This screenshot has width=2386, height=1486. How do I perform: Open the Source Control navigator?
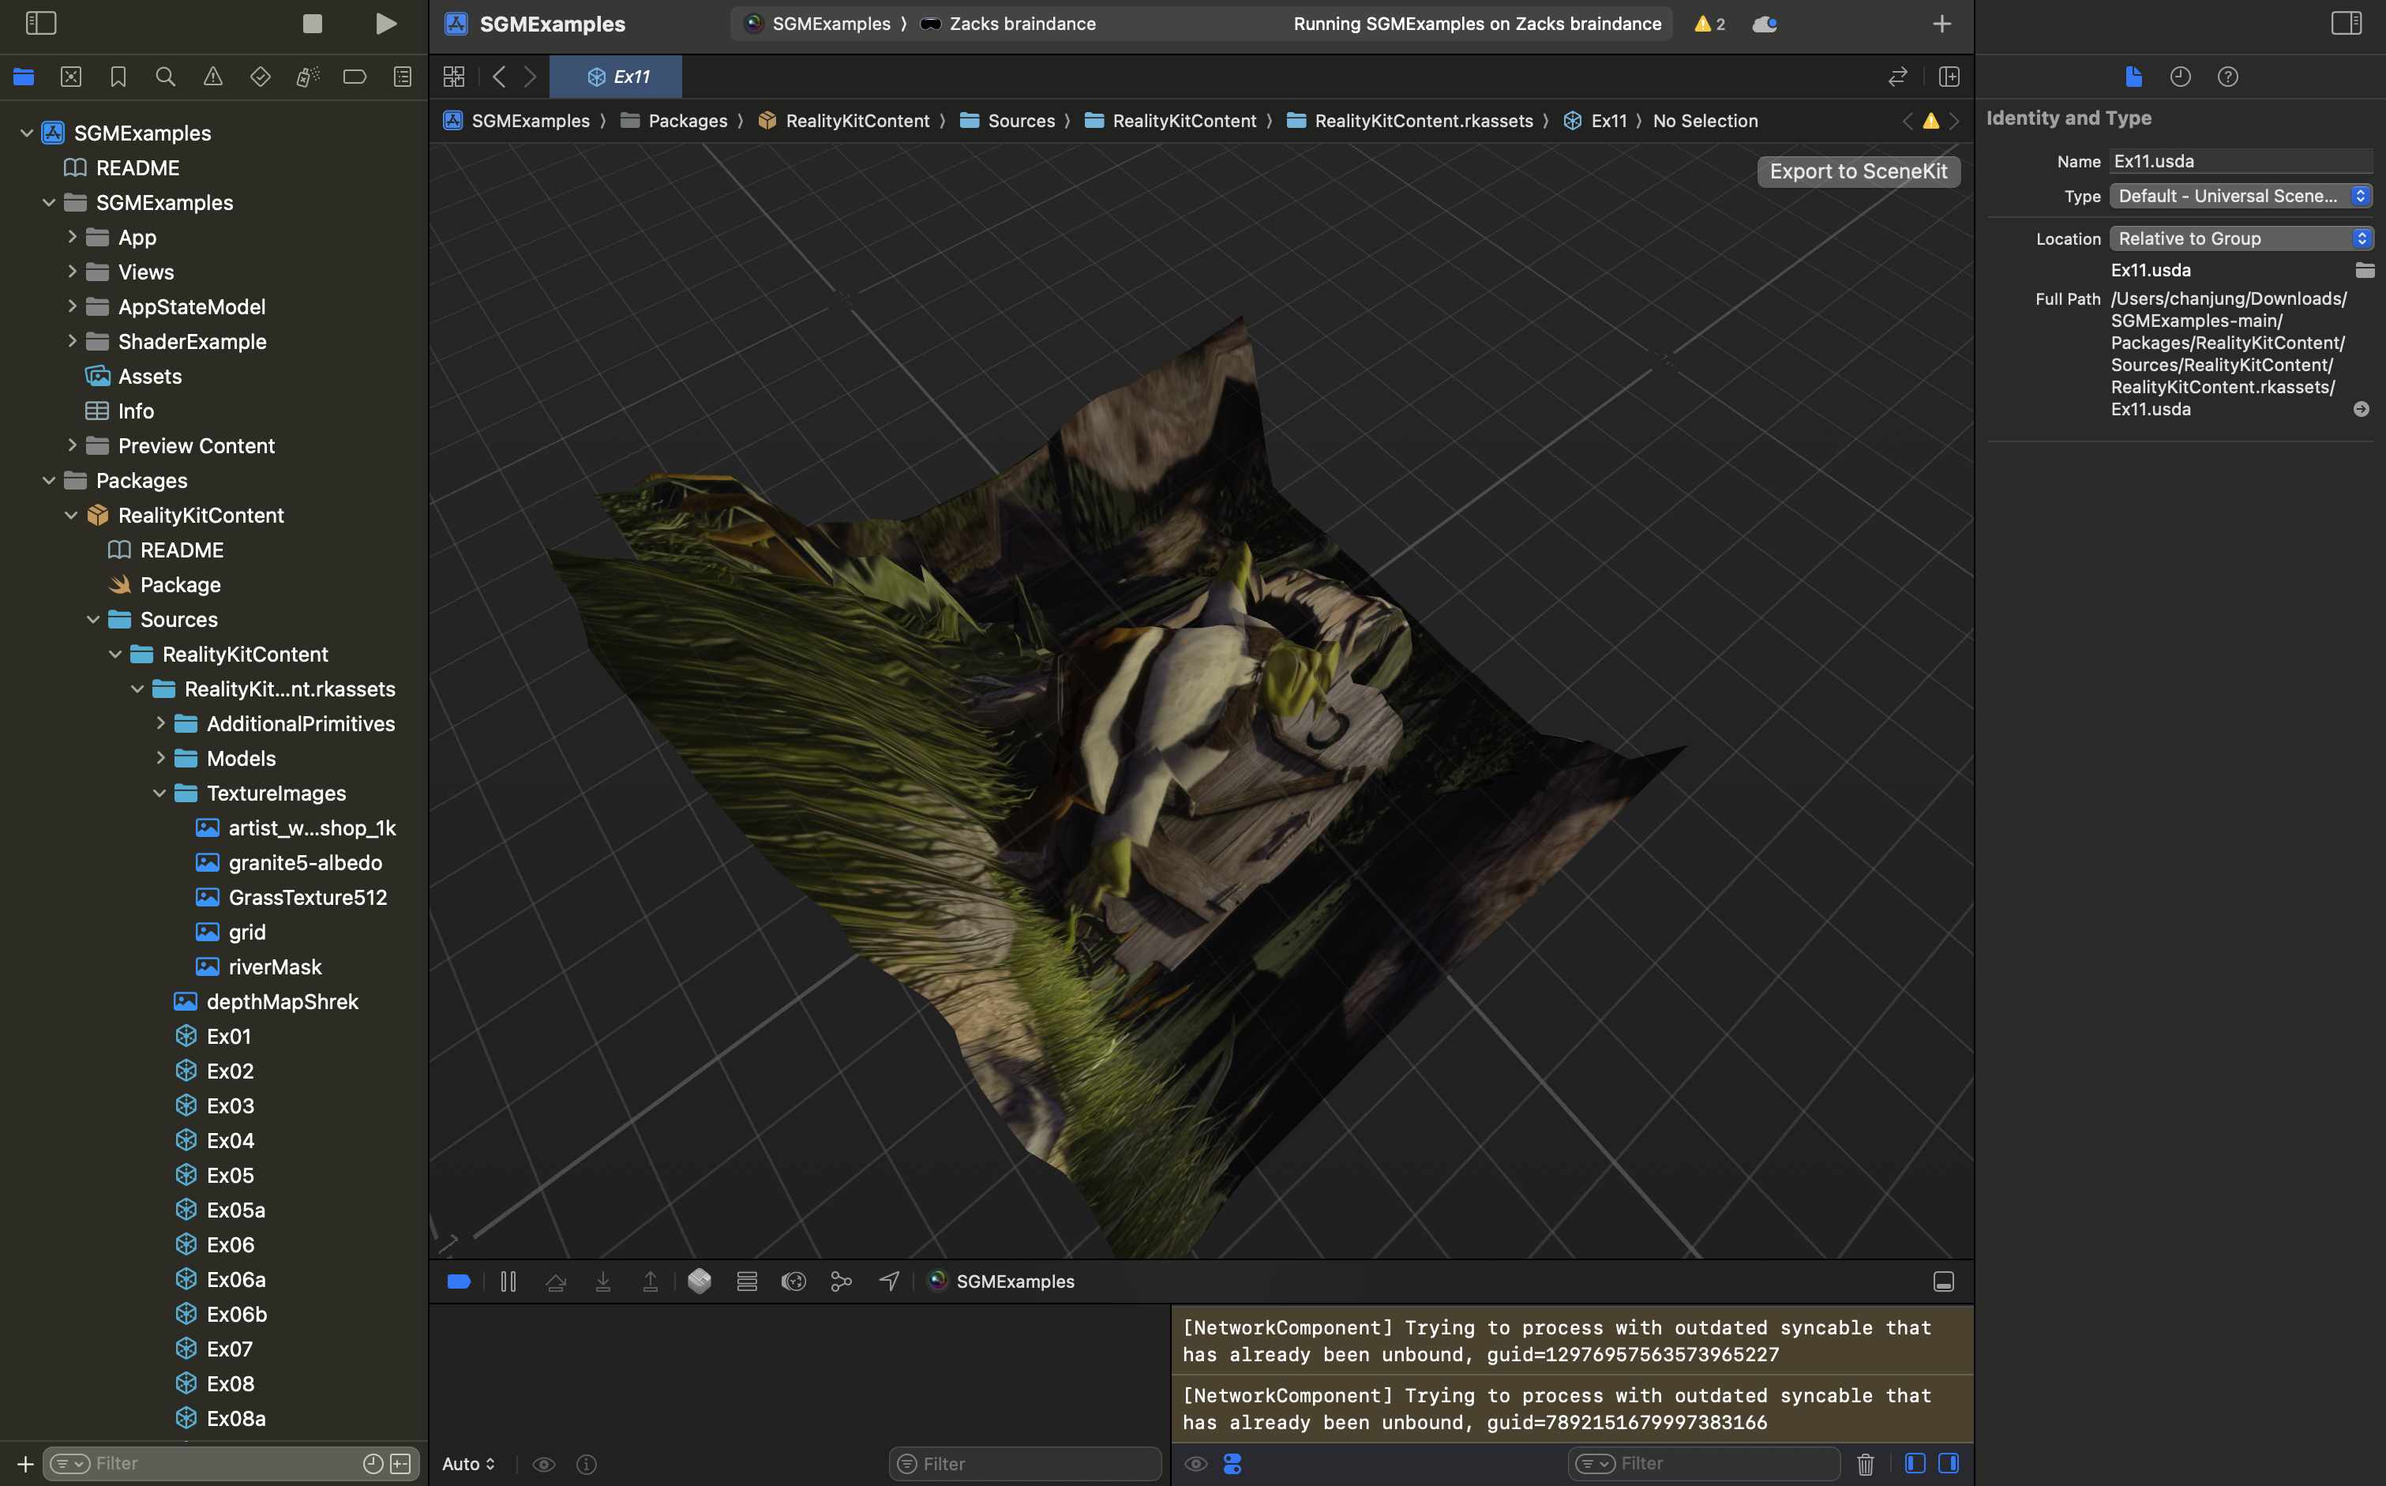71,77
